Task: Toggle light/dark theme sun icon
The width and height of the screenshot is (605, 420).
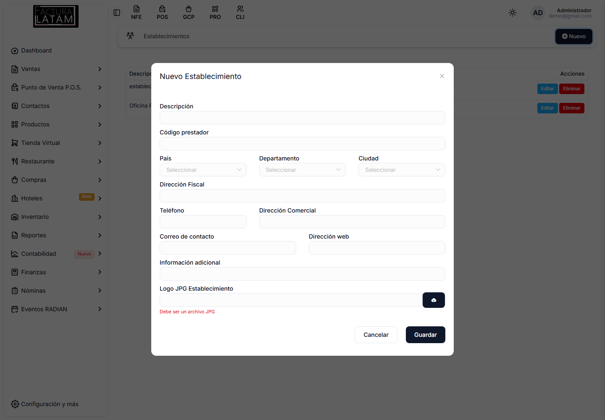Action: click(513, 13)
